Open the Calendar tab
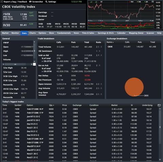This screenshot has height=162, width=163. [x=121, y=33]
